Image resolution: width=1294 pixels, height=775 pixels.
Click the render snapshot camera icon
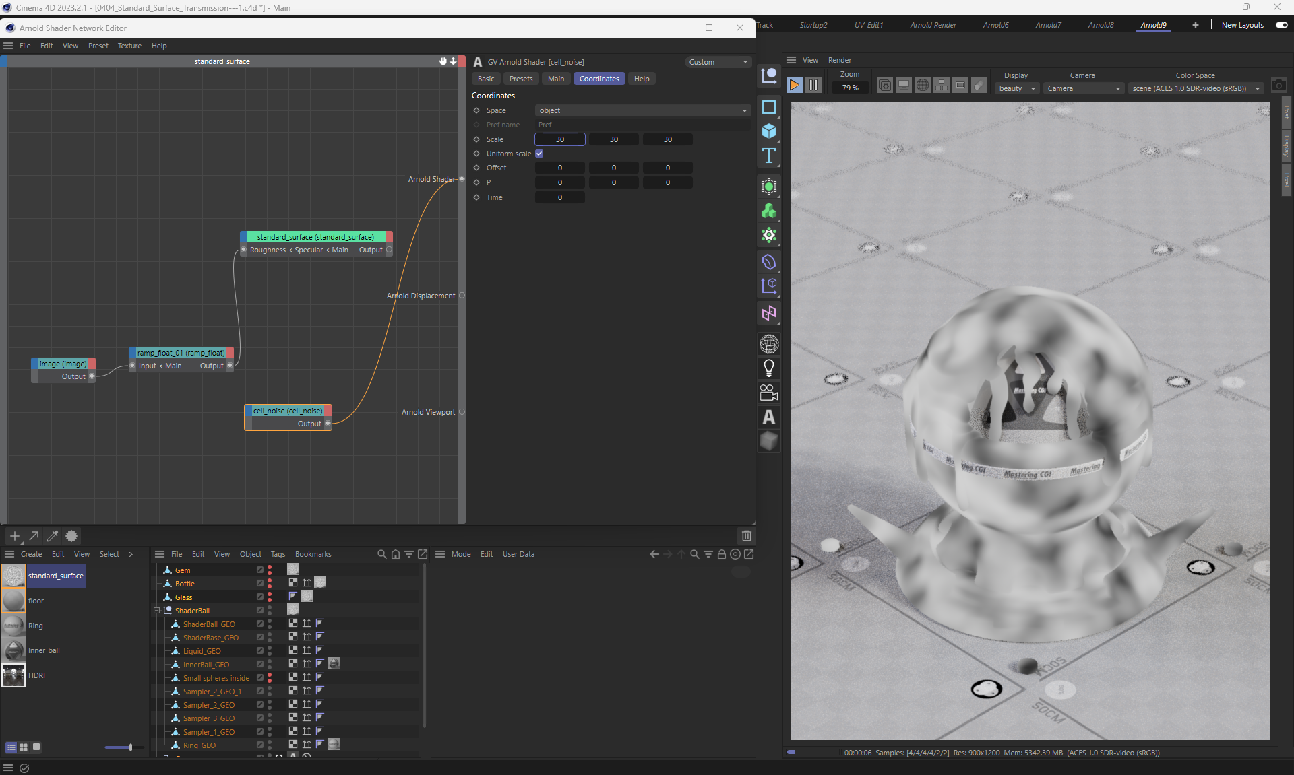pos(1278,86)
